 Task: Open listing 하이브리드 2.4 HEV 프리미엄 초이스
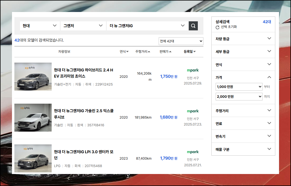point(84,73)
